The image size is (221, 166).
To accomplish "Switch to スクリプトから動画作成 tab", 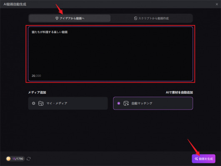I will [x=151, y=18].
